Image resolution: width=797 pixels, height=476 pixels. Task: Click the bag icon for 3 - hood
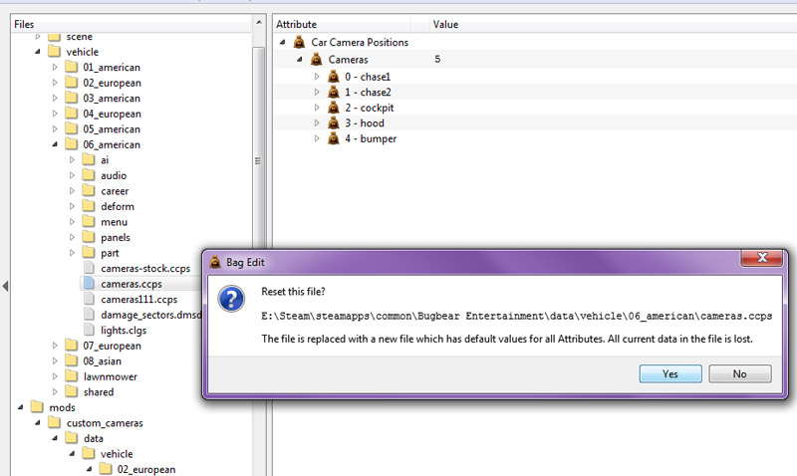point(334,122)
